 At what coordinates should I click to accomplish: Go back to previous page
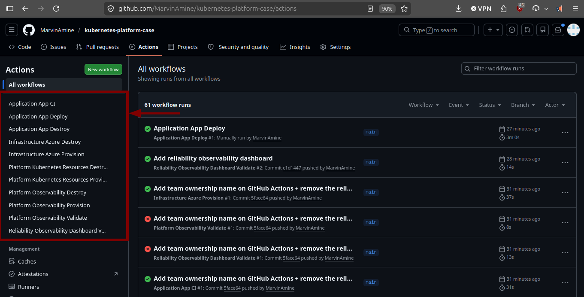point(25,9)
